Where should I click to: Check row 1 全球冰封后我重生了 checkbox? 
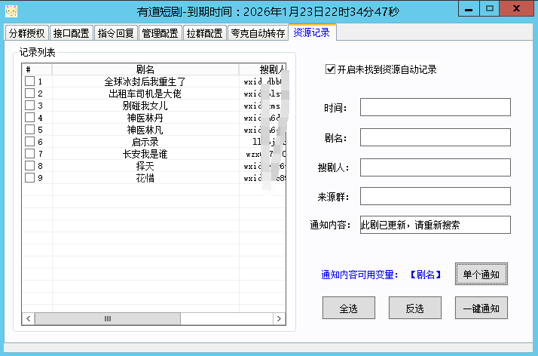coord(30,81)
